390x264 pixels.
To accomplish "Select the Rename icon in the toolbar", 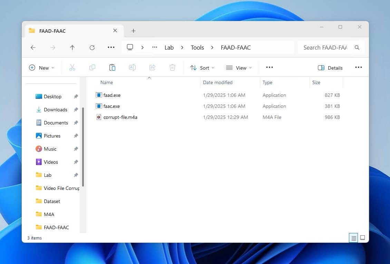I will coord(132,68).
